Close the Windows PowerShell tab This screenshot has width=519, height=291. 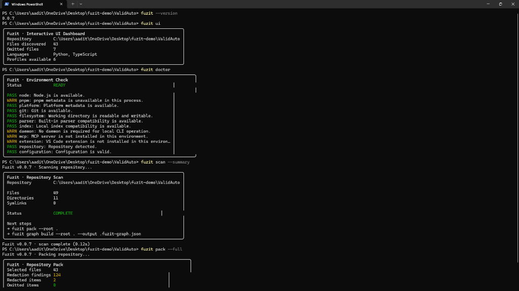(61, 4)
